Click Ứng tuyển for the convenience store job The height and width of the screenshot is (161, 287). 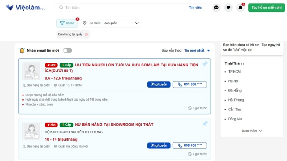158,84
